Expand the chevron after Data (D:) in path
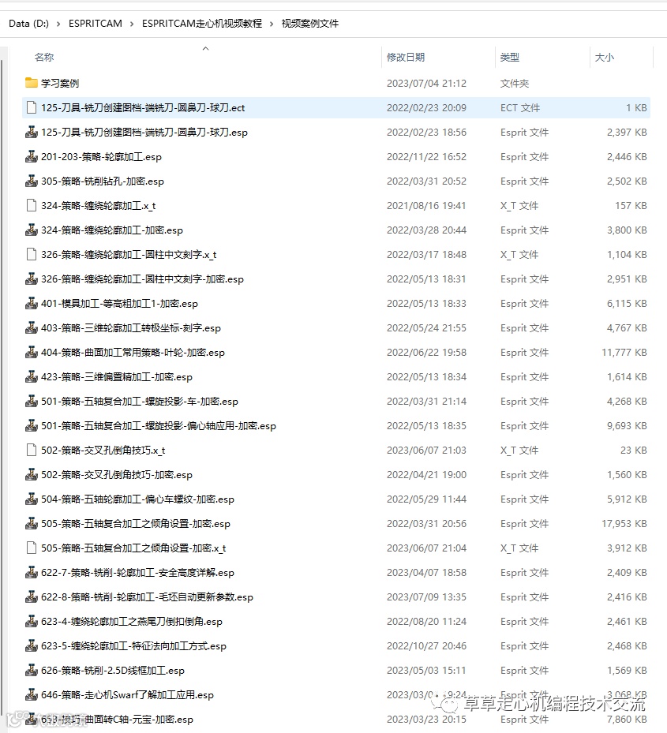This screenshot has height=733, width=667. click(58, 24)
